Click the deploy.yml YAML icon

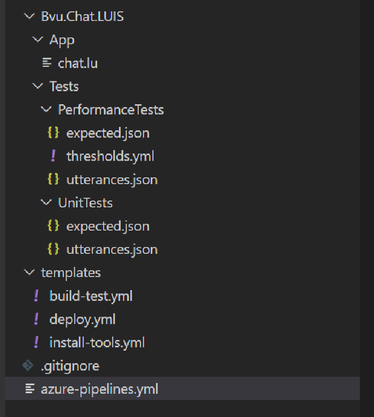(37, 319)
